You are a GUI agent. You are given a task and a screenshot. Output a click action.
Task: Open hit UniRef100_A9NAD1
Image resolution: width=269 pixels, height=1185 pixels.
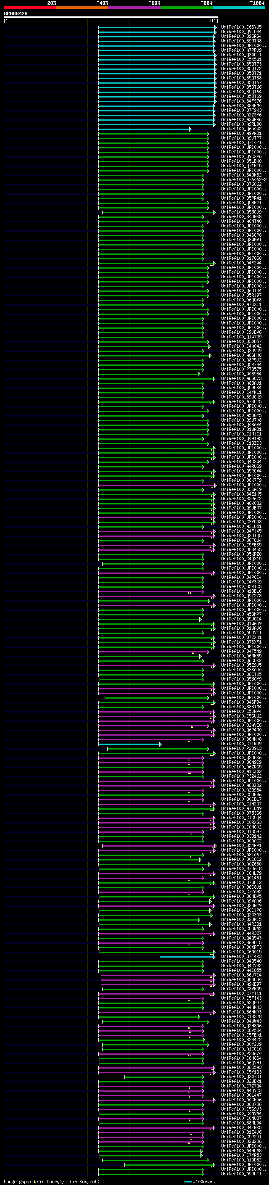(241, 133)
